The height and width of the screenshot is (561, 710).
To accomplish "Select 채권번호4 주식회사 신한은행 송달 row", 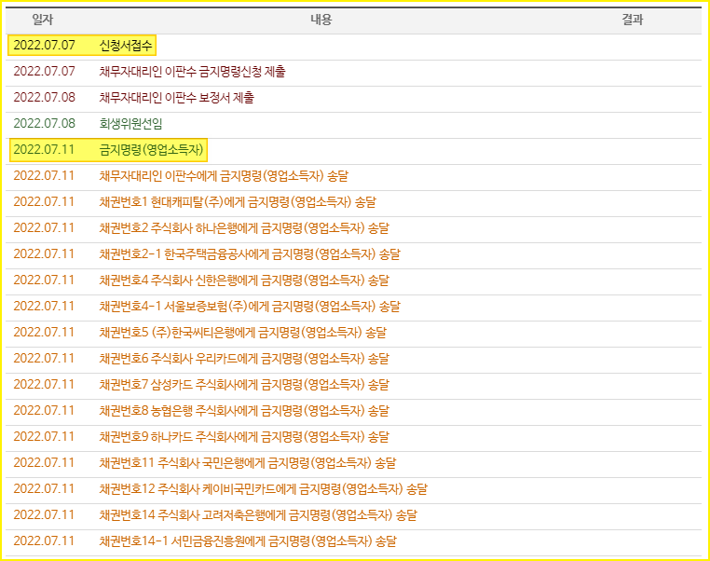I will (x=354, y=280).
